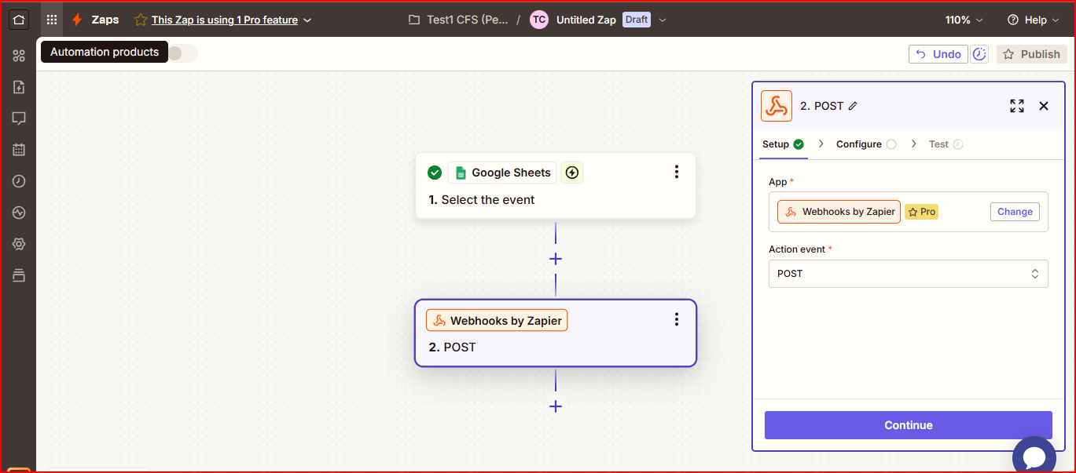This screenshot has width=1076, height=473.
Task: Click the star icon beside Pro feature notice
Action: (x=141, y=20)
